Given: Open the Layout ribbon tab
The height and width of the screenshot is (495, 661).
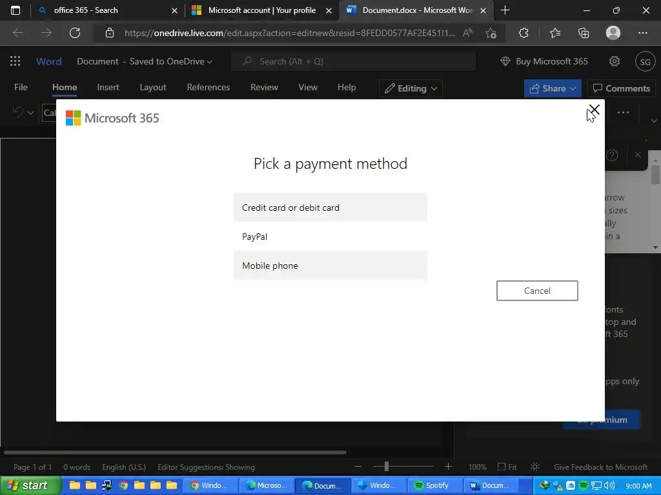Looking at the screenshot, I should 153,87.
